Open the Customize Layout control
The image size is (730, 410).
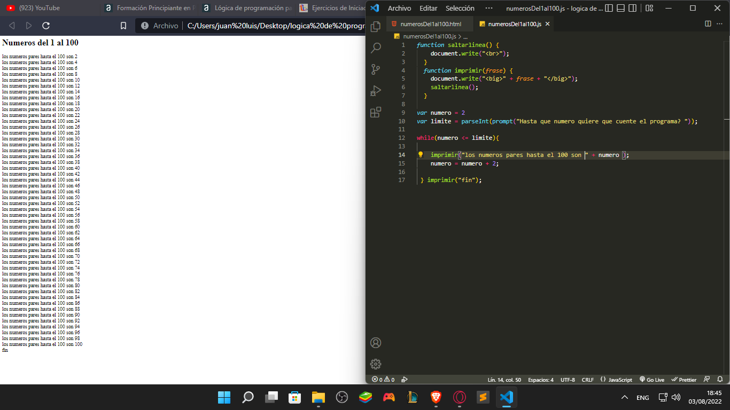pos(649,8)
